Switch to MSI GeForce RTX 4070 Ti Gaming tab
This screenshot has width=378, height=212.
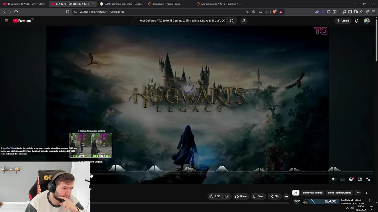coord(218,4)
